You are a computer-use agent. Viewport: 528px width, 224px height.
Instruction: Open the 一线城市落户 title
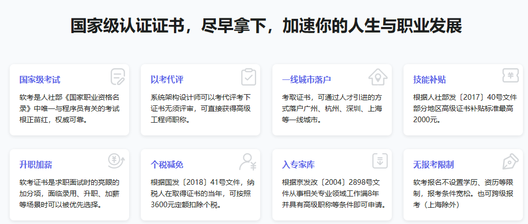pos(307,80)
